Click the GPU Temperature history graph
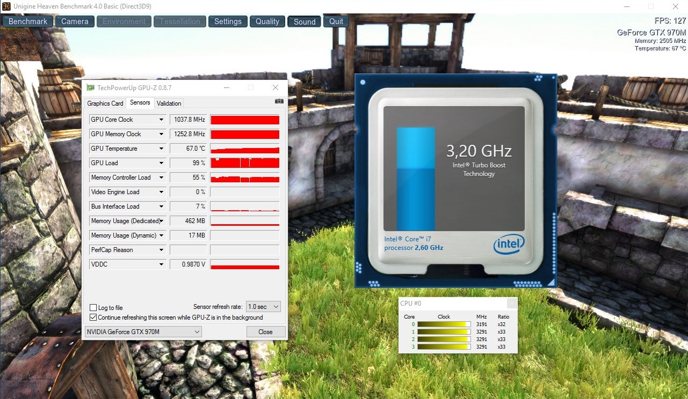Image resolution: width=688 pixels, height=399 pixels. pos(245,149)
